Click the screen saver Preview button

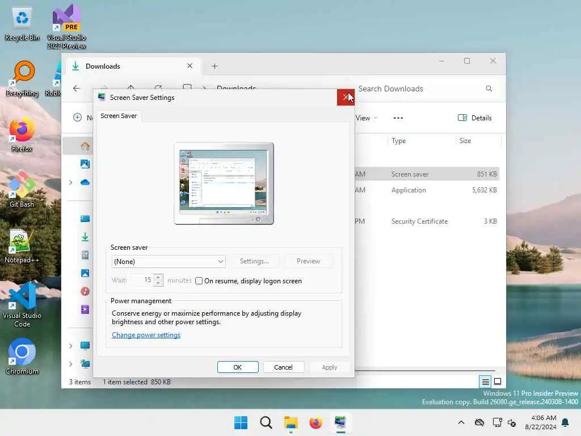point(308,261)
